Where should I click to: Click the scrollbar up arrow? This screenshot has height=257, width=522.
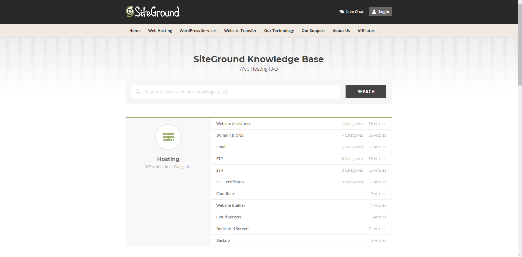(520, 2)
